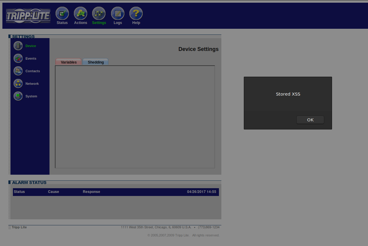Image resolution: width=368 pixels, height=246 pixels.
Task: Open the Status page icon
Action: (x=62, y=13)
